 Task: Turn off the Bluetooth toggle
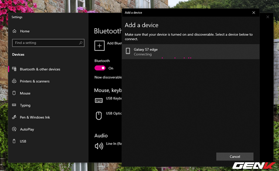pos(100,68)
